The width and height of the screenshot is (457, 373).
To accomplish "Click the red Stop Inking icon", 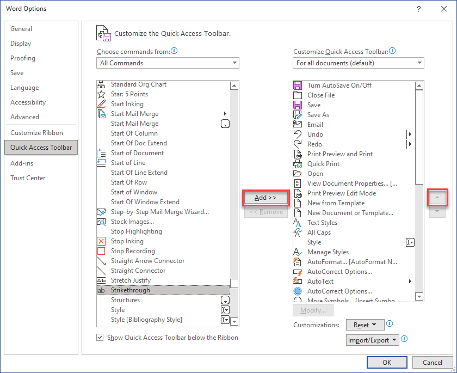I will (101, 241).
